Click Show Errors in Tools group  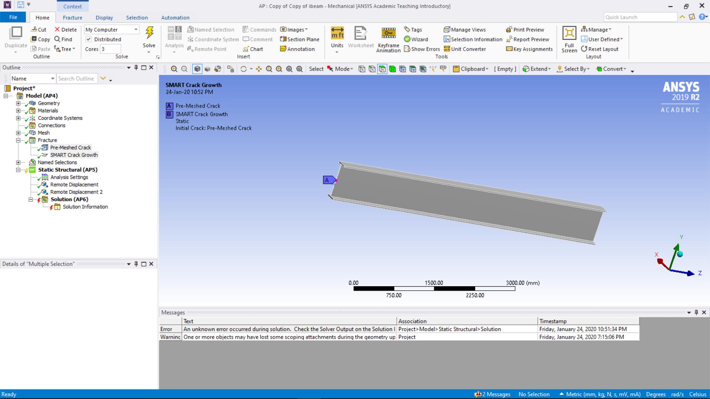(x=422, y=49)
